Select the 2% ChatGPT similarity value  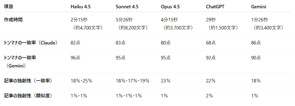(x=209, y=96)
